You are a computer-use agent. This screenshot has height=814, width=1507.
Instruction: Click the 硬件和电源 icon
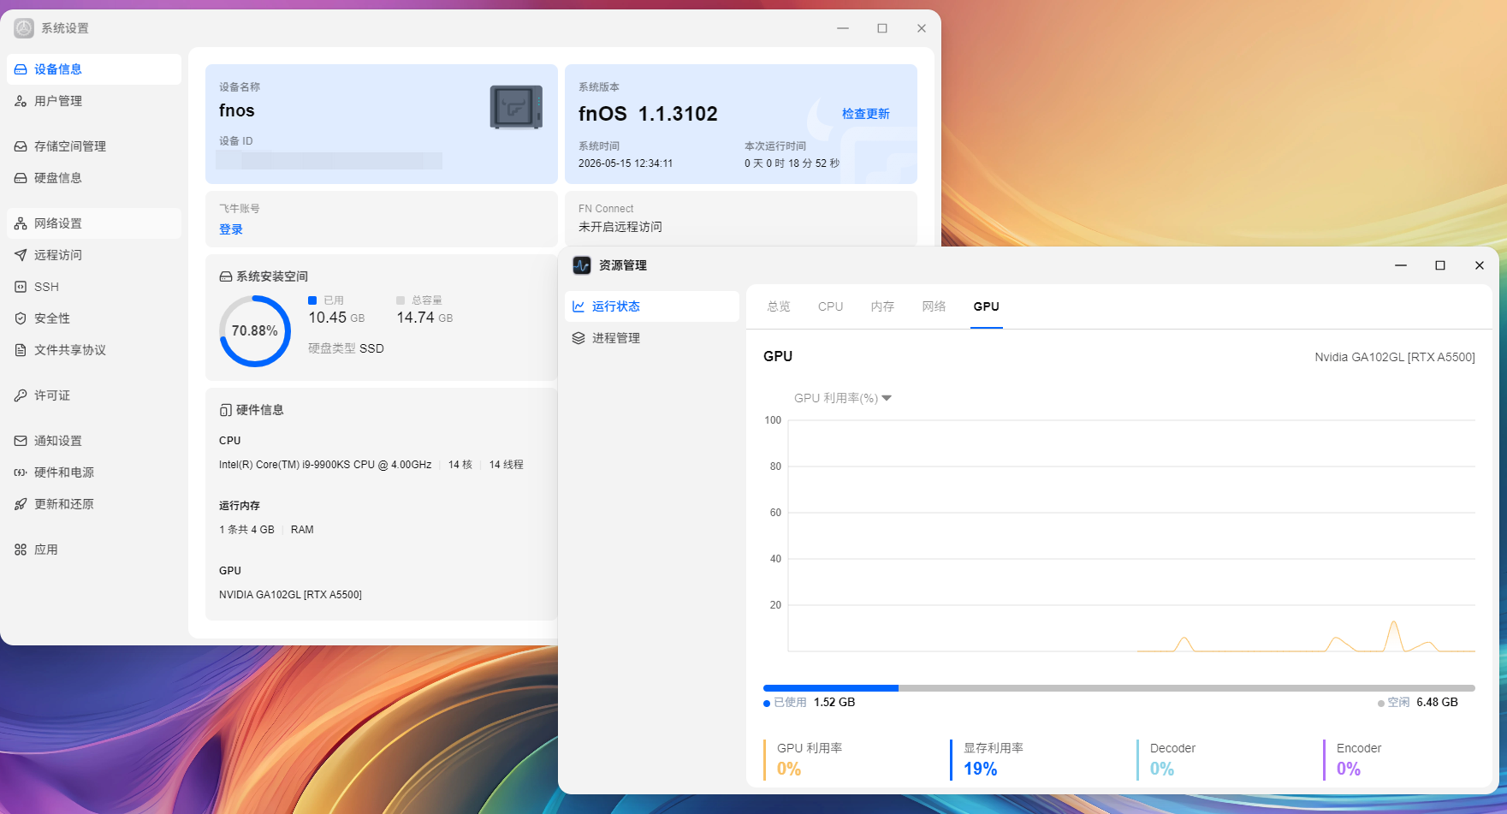(x=21, y=472)
